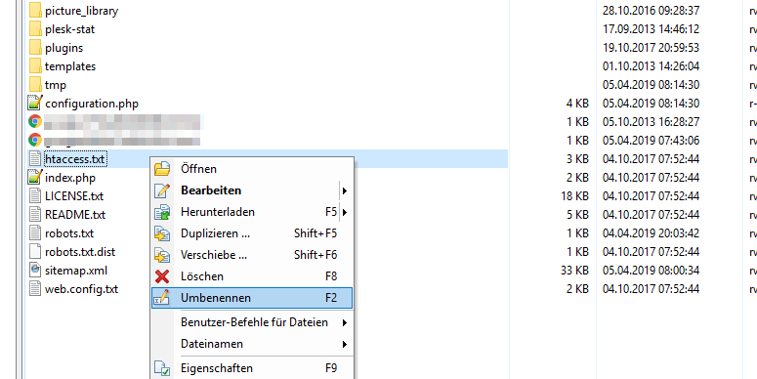The image size is (757, 379).
Task: Expand the Herunterladen submenu arrow
Action: pos(344,212)
